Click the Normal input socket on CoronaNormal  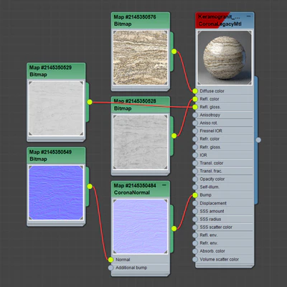pyautogui.click(x=110, y=260)
